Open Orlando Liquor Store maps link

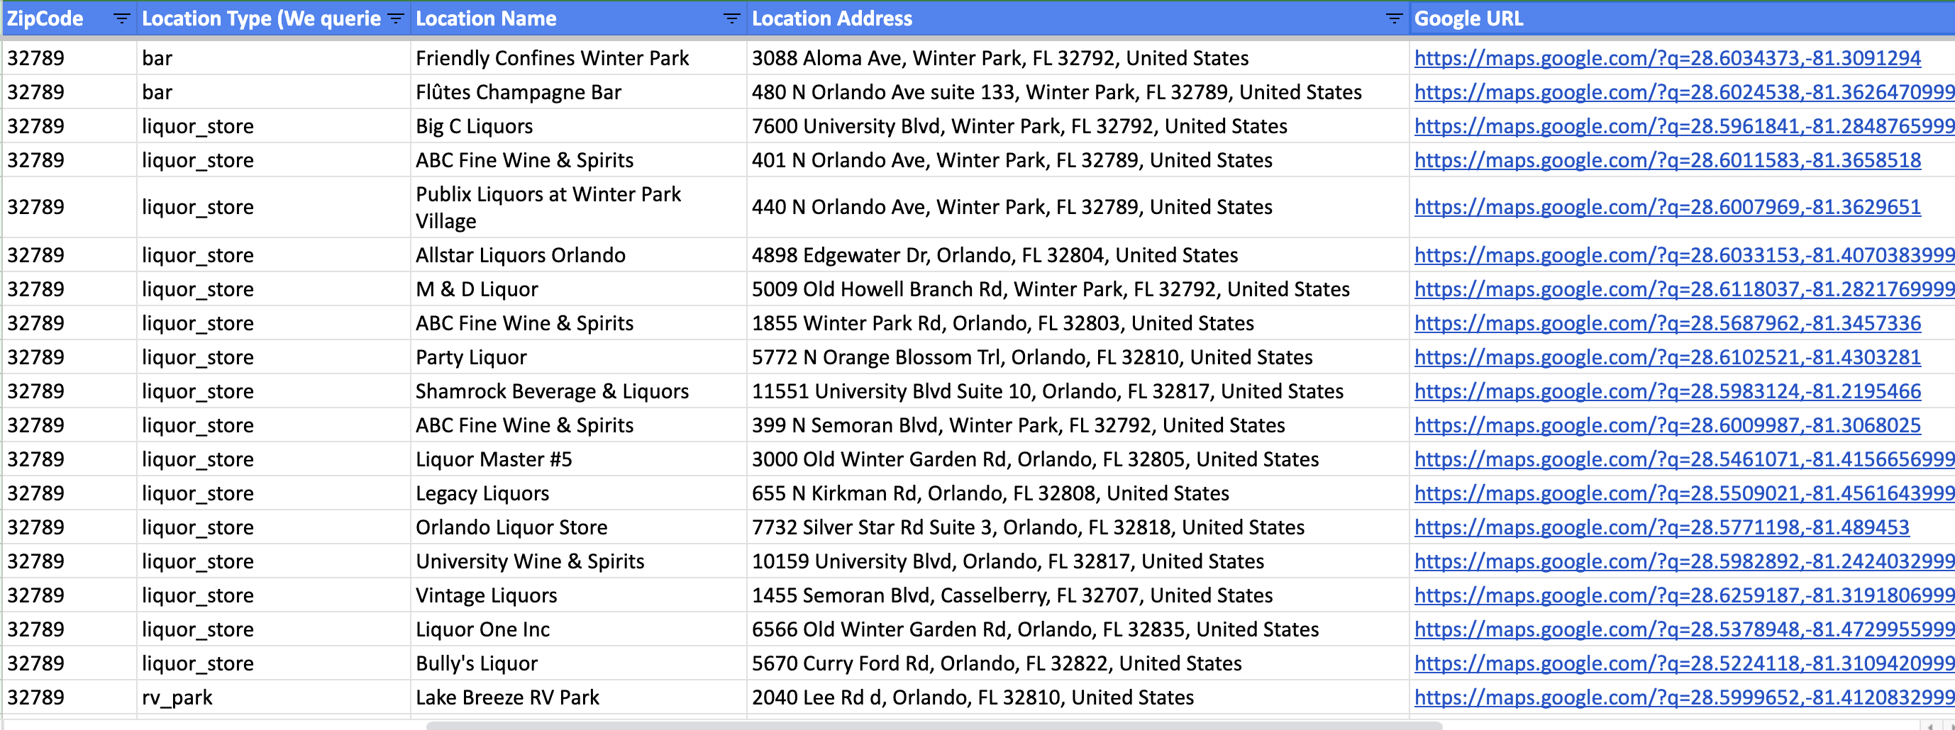1661,528
